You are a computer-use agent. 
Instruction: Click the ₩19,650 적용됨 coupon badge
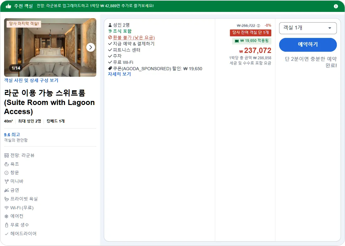(252, 41)
